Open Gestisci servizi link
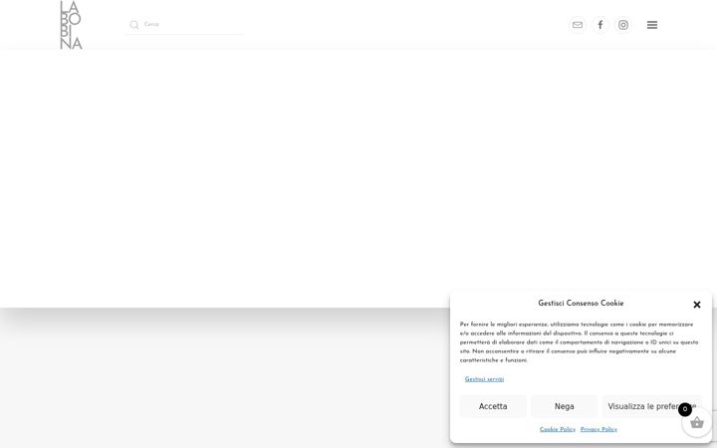Screen dimensions: 717x448 tap(484, 379)
